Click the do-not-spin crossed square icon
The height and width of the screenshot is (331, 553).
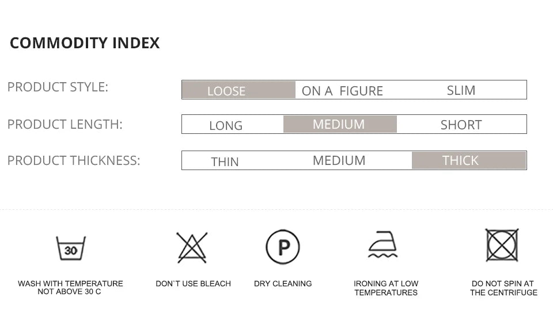(x=502, y=245)
